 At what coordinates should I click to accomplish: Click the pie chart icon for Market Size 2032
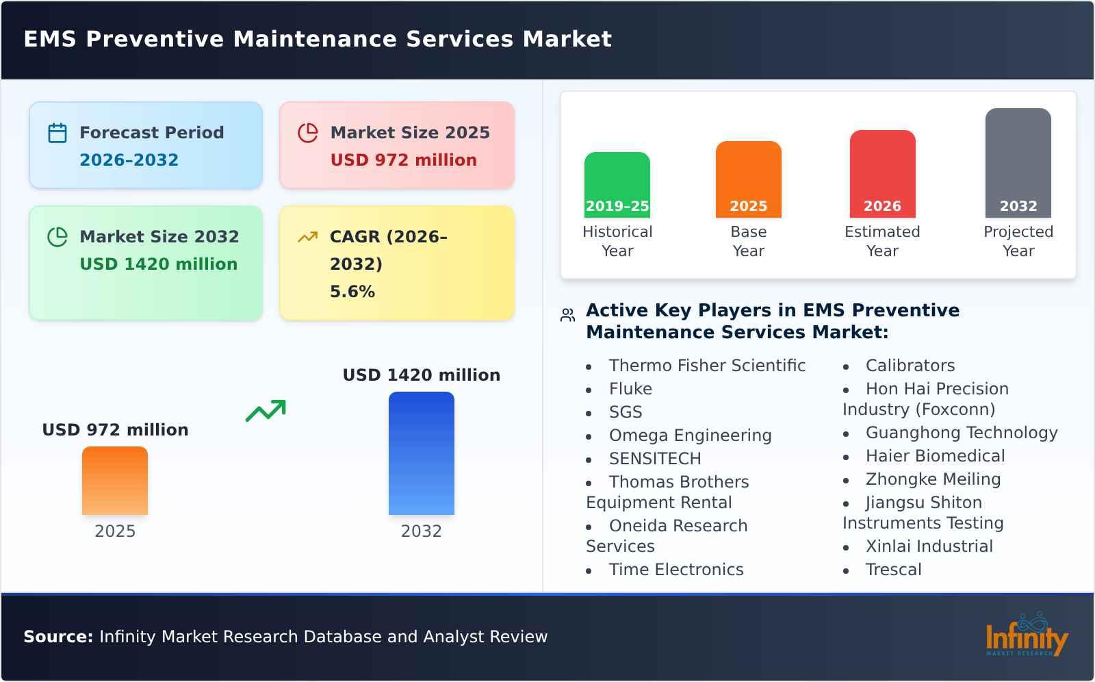[59, 237]
